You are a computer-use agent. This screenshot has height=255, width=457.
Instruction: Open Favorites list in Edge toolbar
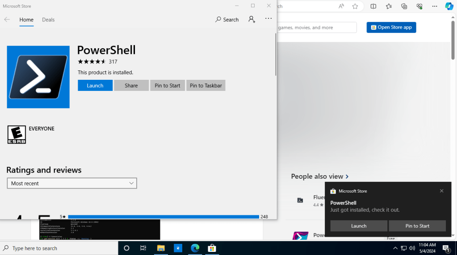coord(389,6)
